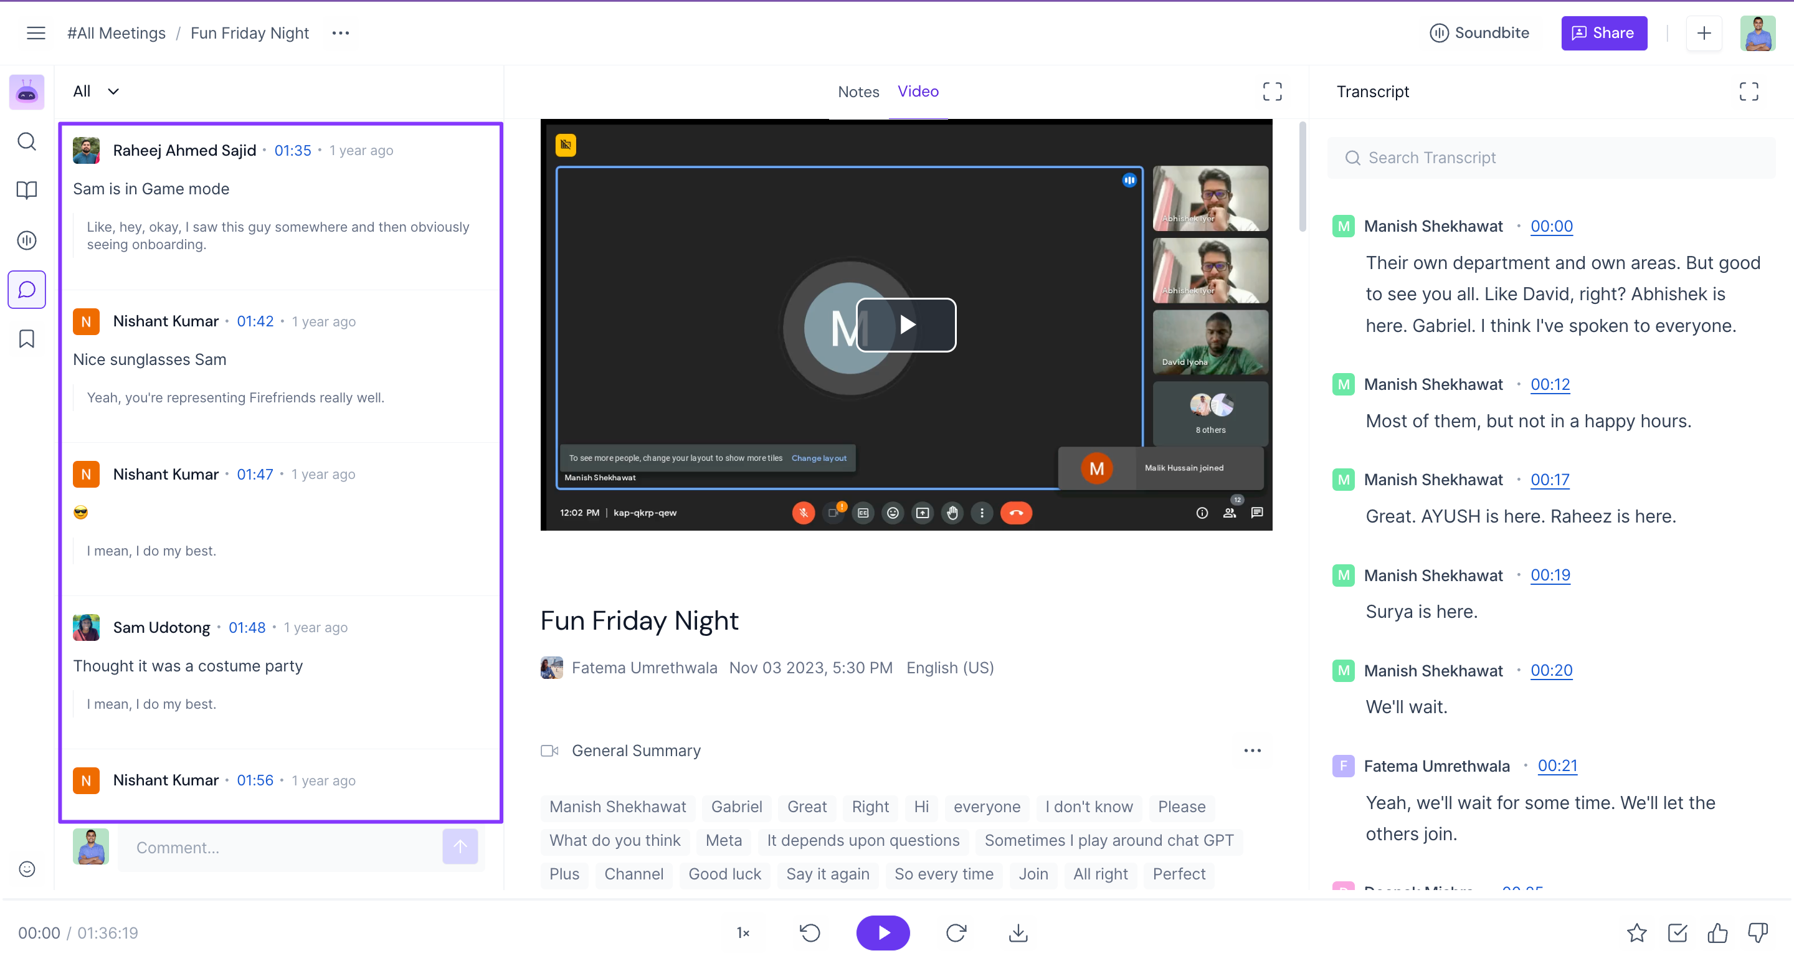Click the download recording icon
The image size is (1794, 971).
point(1017,932)
